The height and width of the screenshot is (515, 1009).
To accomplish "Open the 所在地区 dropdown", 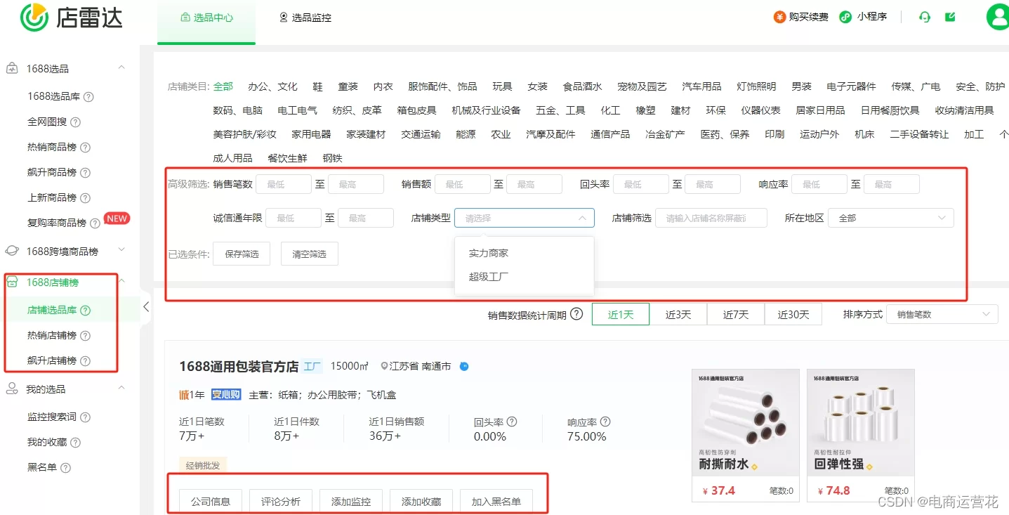I will click(890, 219).
